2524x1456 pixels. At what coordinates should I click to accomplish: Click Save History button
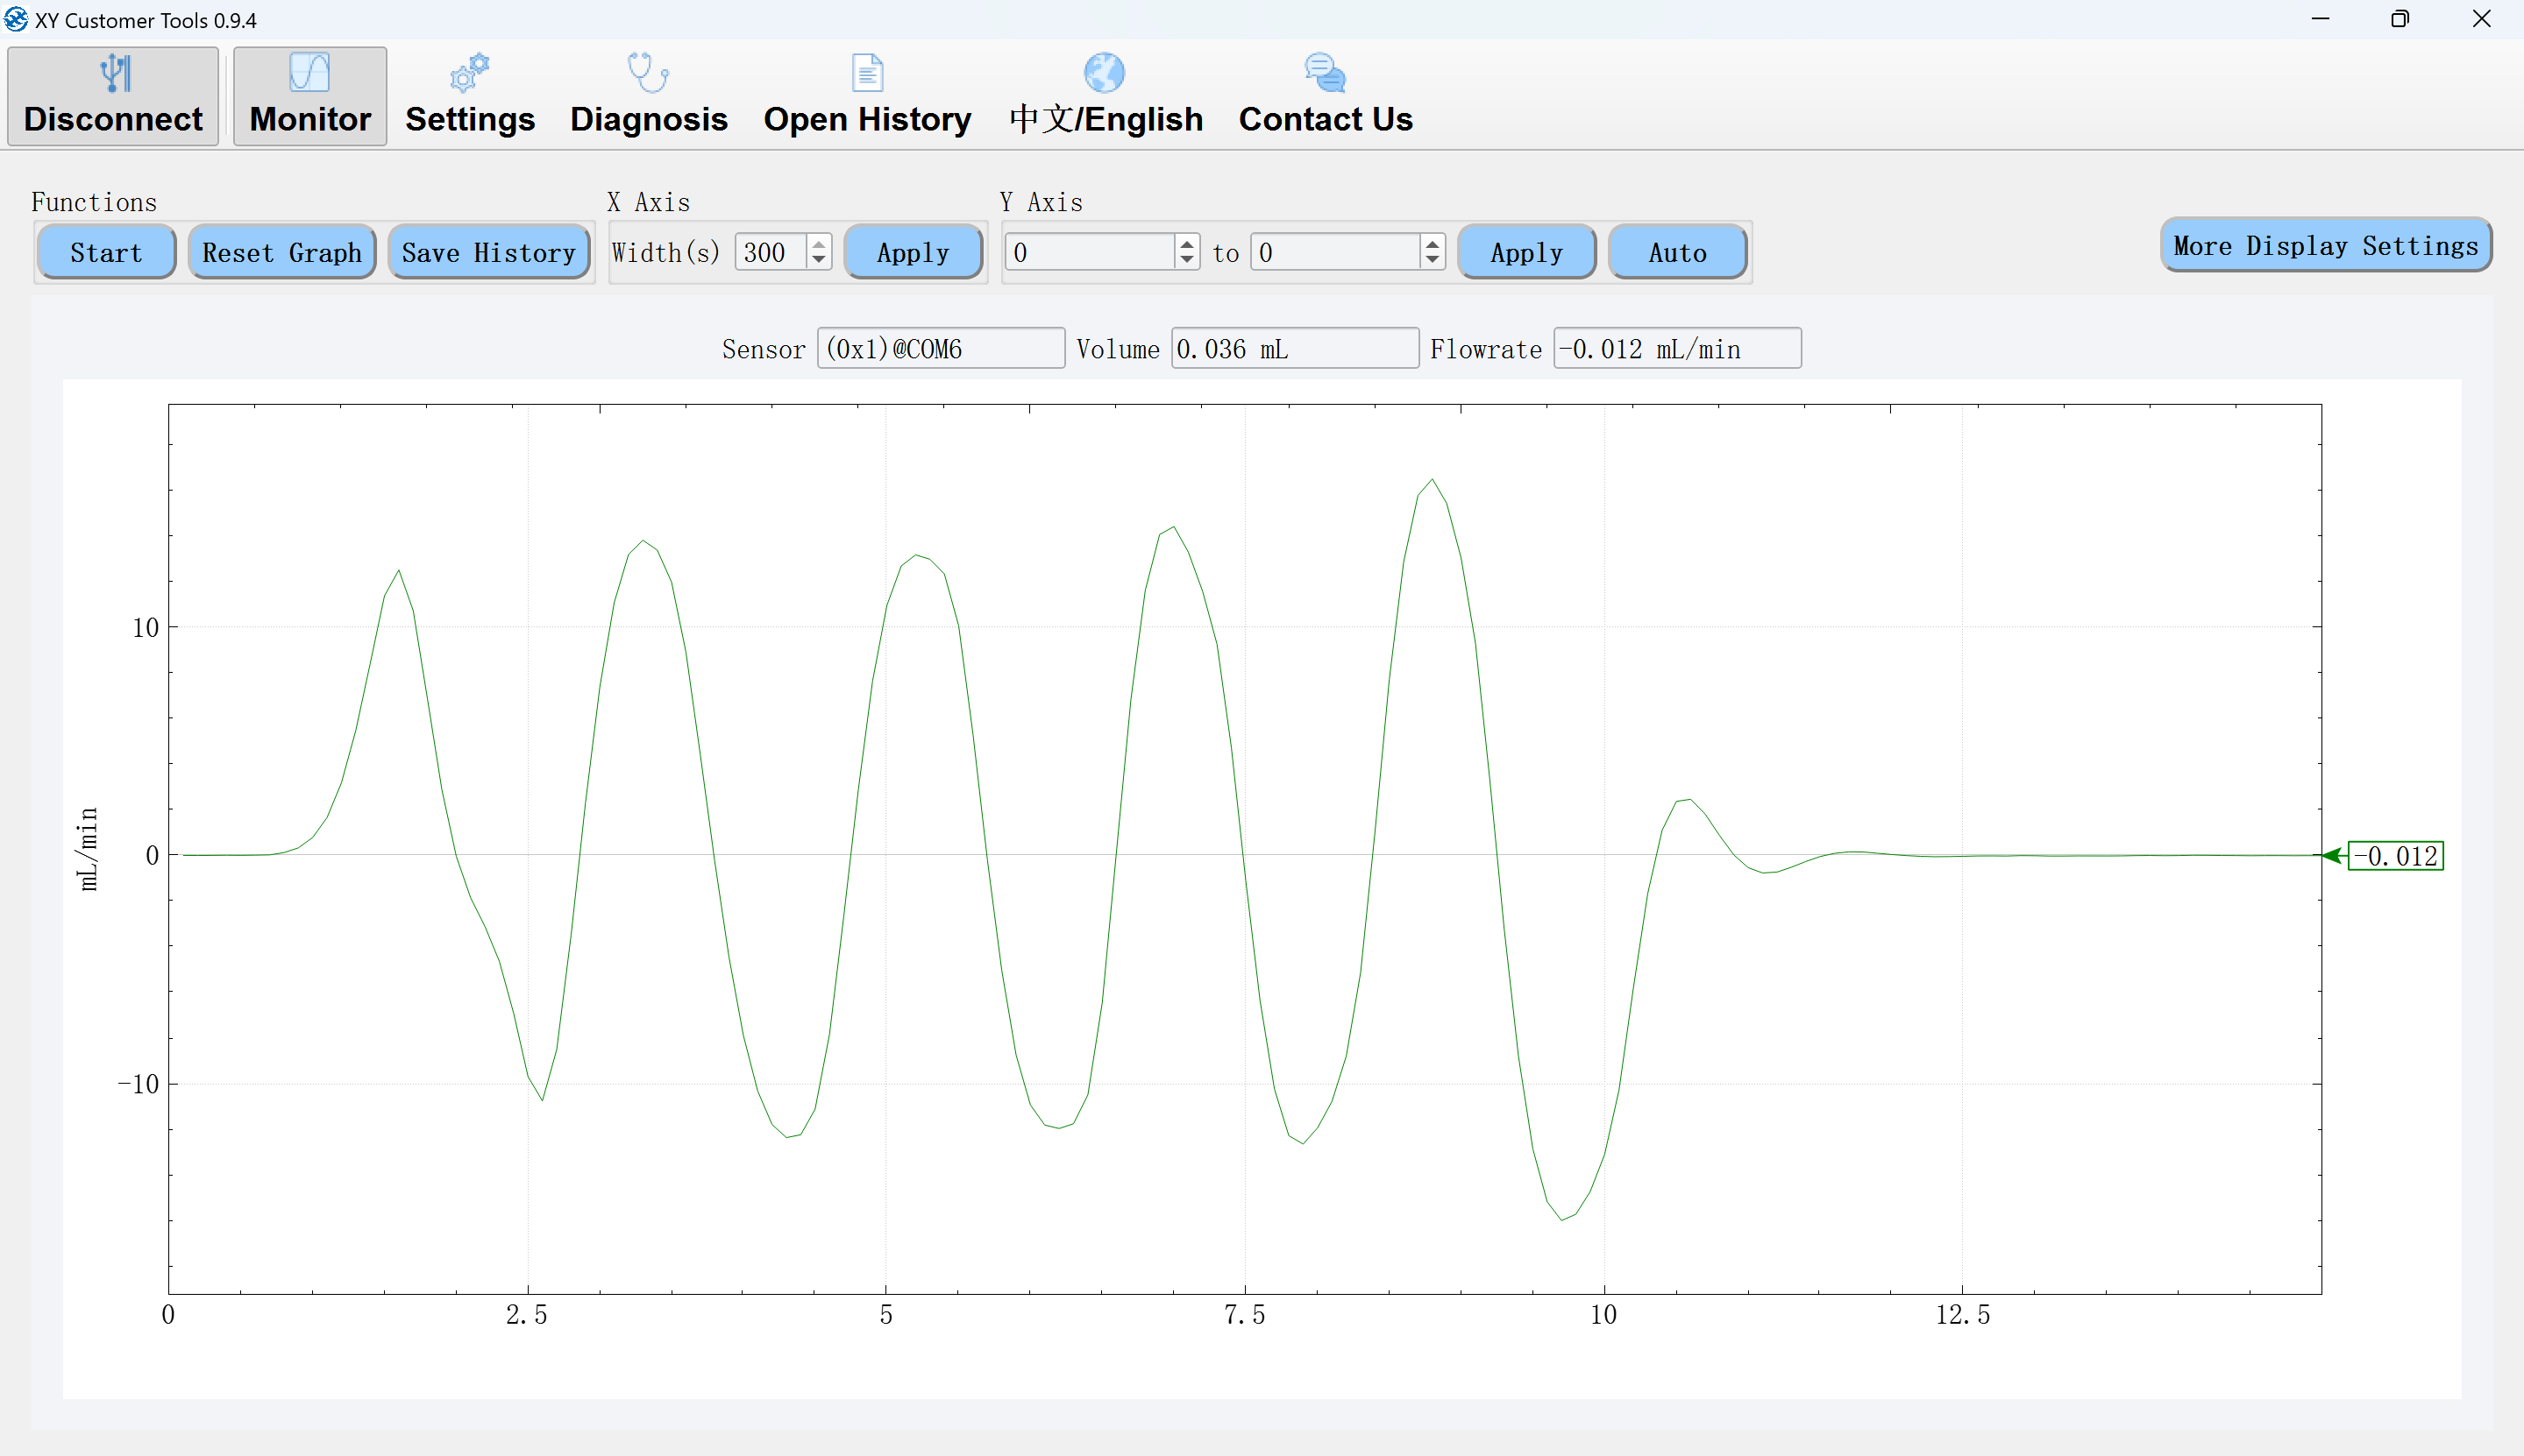pyautogui.click(x=488, y=252)
